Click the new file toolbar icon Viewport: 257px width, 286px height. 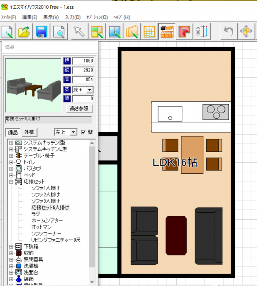tap(7, 32)
